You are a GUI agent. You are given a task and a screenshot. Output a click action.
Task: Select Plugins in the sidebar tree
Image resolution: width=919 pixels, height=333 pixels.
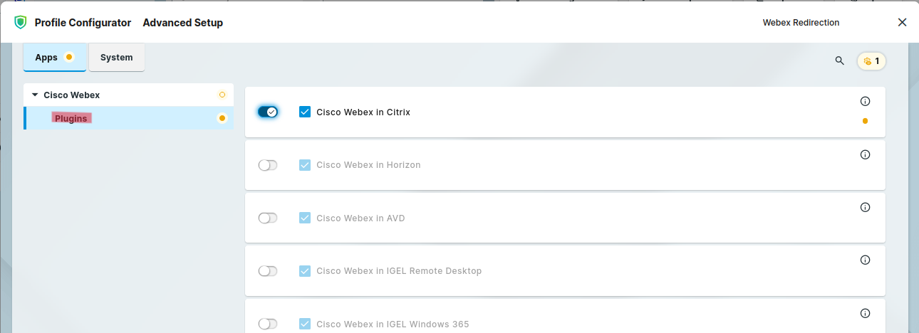pos(71,118)
